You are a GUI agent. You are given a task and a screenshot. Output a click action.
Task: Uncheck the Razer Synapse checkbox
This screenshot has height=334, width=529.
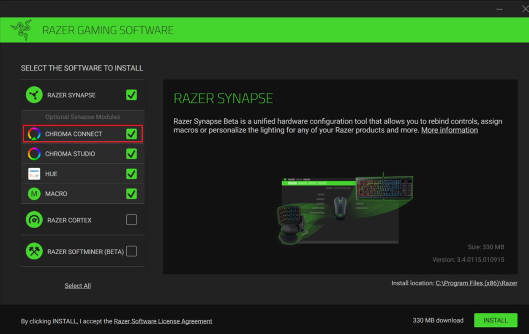131,95
